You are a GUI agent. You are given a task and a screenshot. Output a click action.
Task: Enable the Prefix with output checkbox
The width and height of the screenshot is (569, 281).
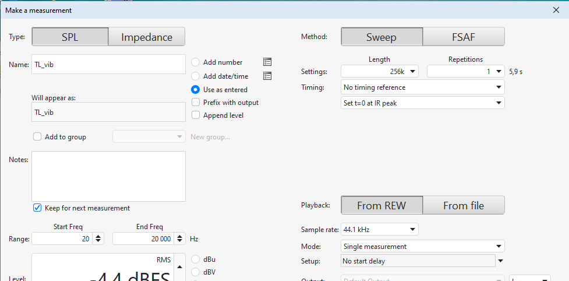coord(196,103)
